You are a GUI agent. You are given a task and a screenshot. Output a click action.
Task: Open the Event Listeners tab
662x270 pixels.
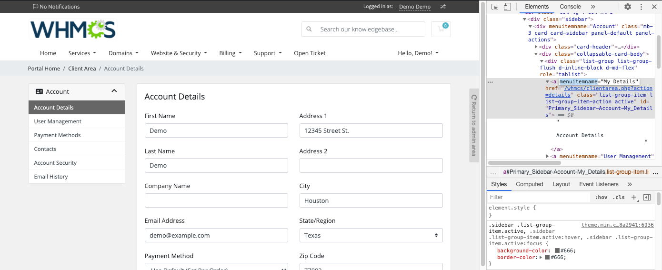click(599, 184)
